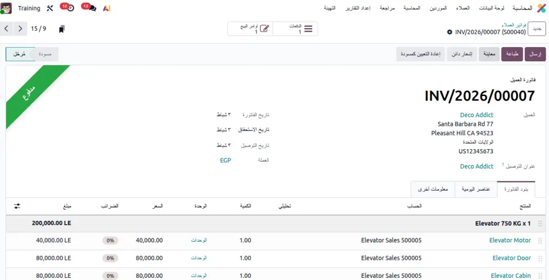The height and width of the screenshot is (280, 549).
Task: Open the payments smart button
Action: (x=295, y=28)
